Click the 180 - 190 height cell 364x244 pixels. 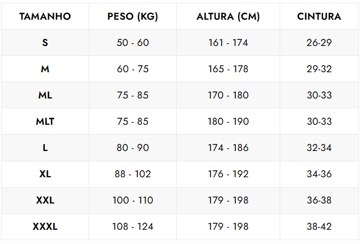tap(228, 121)
